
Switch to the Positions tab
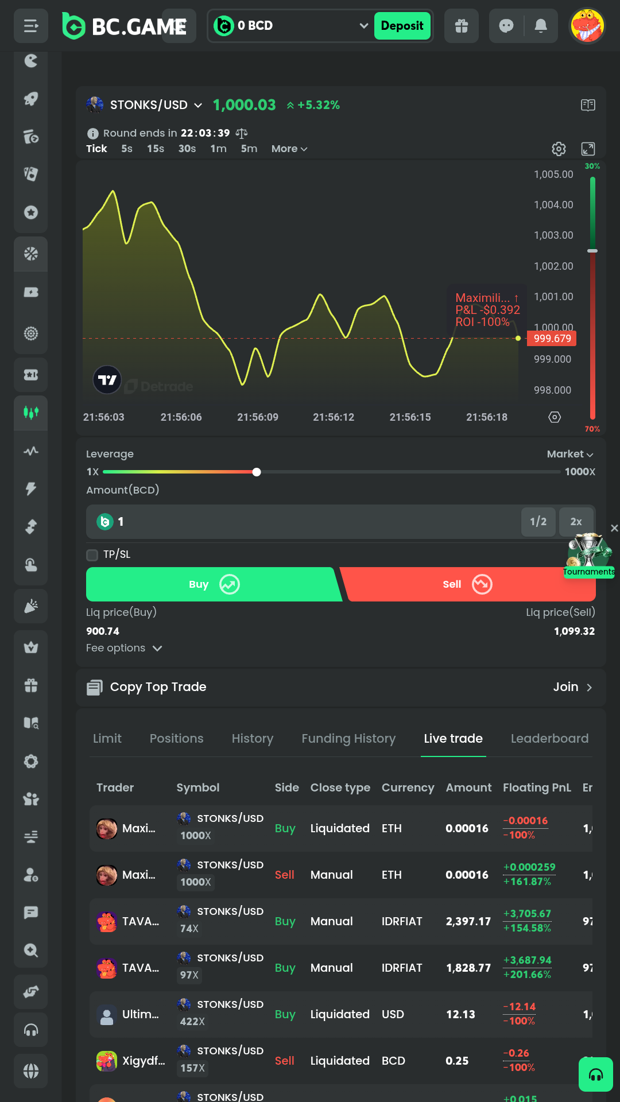click(x=177, y=739)
